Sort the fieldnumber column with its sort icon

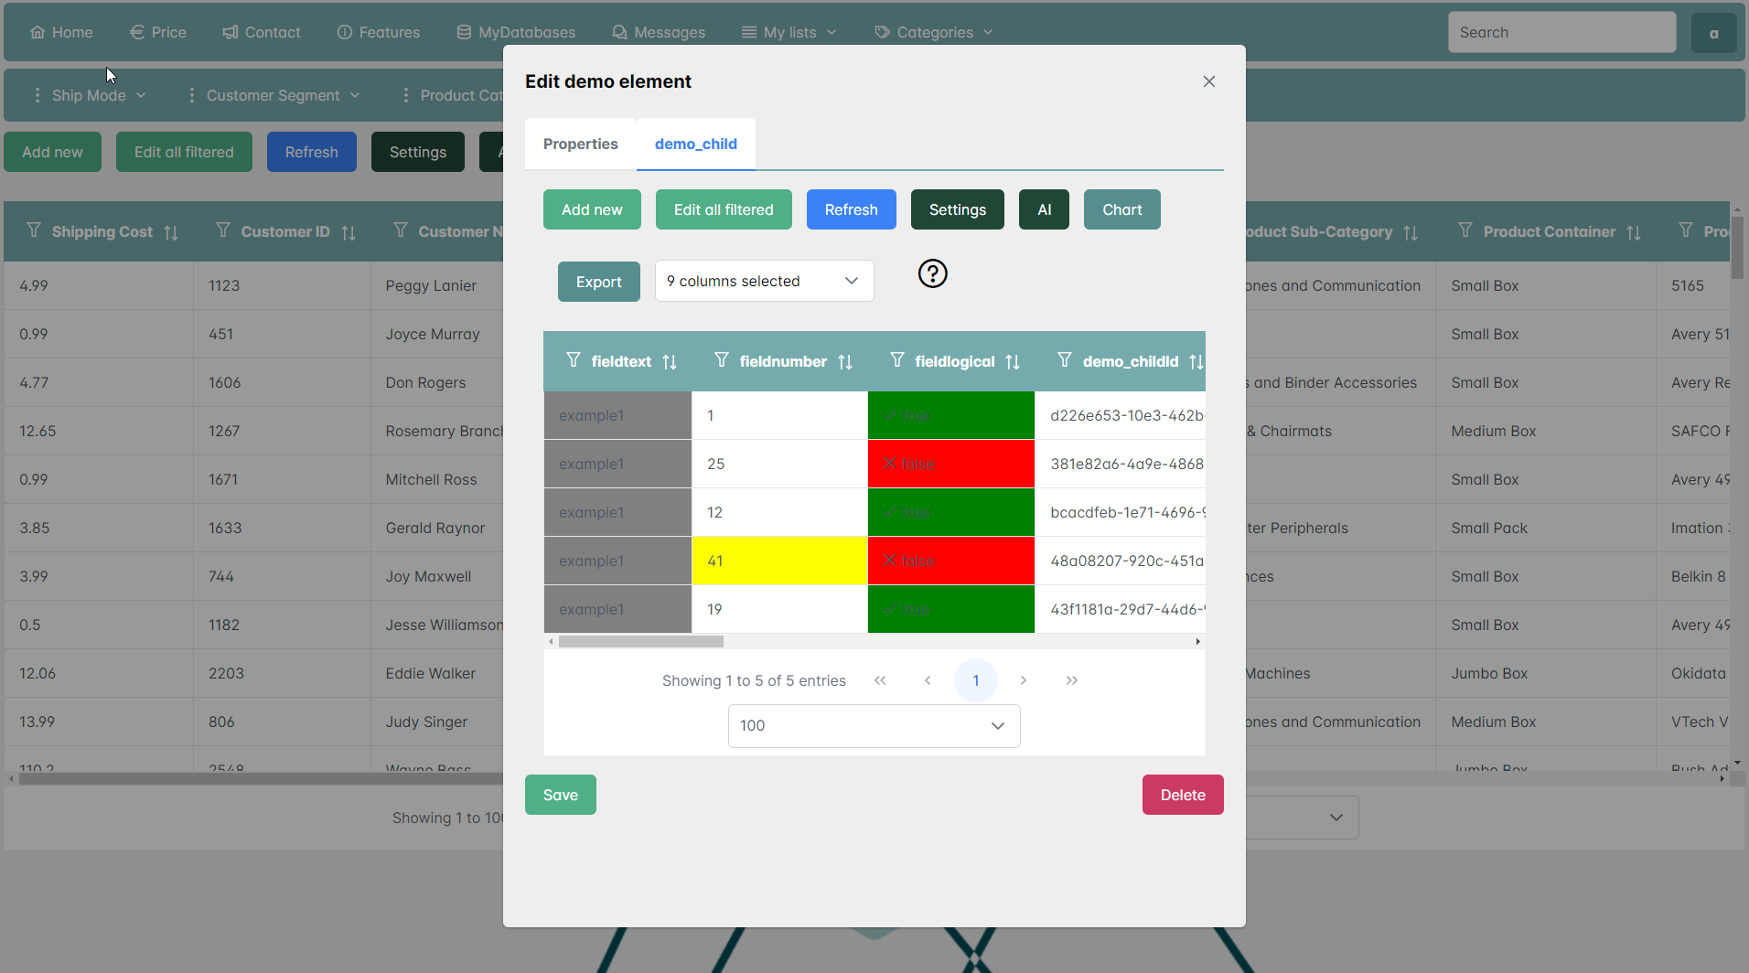[x=844, y=361]
